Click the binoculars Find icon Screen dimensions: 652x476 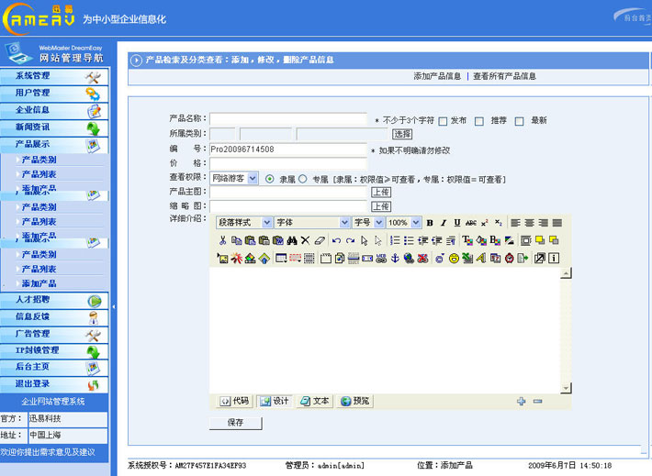[291, 240]
